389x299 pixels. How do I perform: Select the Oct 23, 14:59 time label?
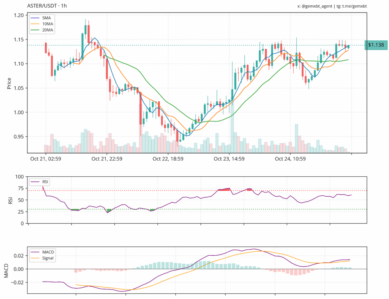click(229, 159)
